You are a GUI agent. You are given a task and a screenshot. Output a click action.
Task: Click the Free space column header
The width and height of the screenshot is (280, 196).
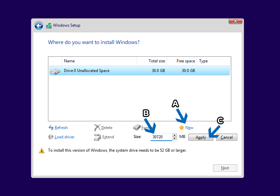pyautogui.click(x=186, y=61)
